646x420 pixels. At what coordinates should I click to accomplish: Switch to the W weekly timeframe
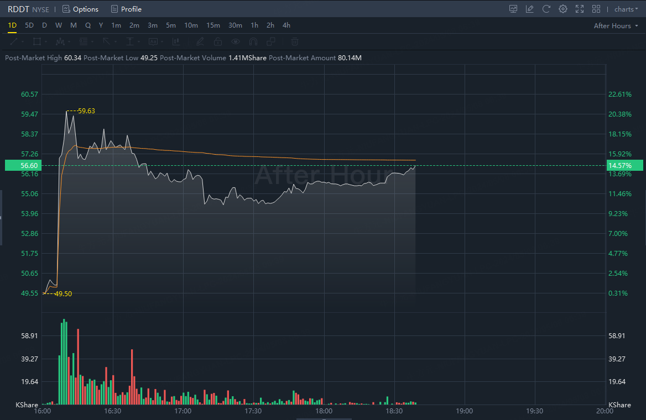(59, 25)
